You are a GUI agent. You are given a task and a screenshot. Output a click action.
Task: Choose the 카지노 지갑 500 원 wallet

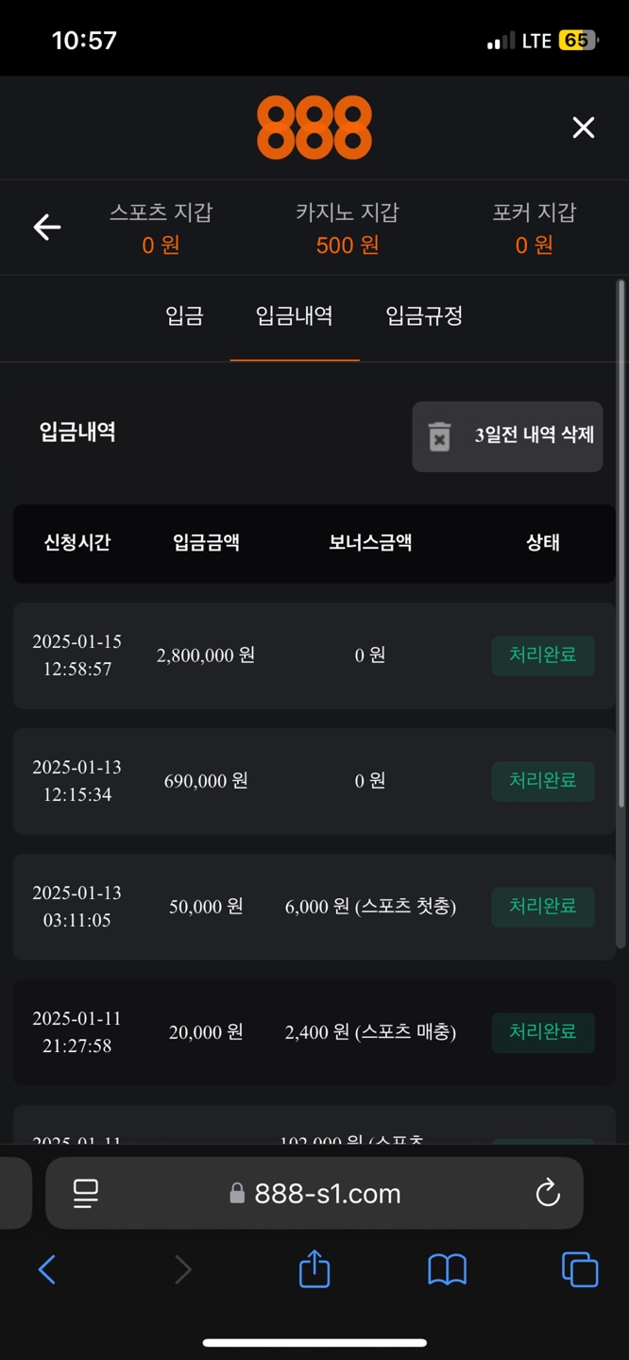point(348,228)
